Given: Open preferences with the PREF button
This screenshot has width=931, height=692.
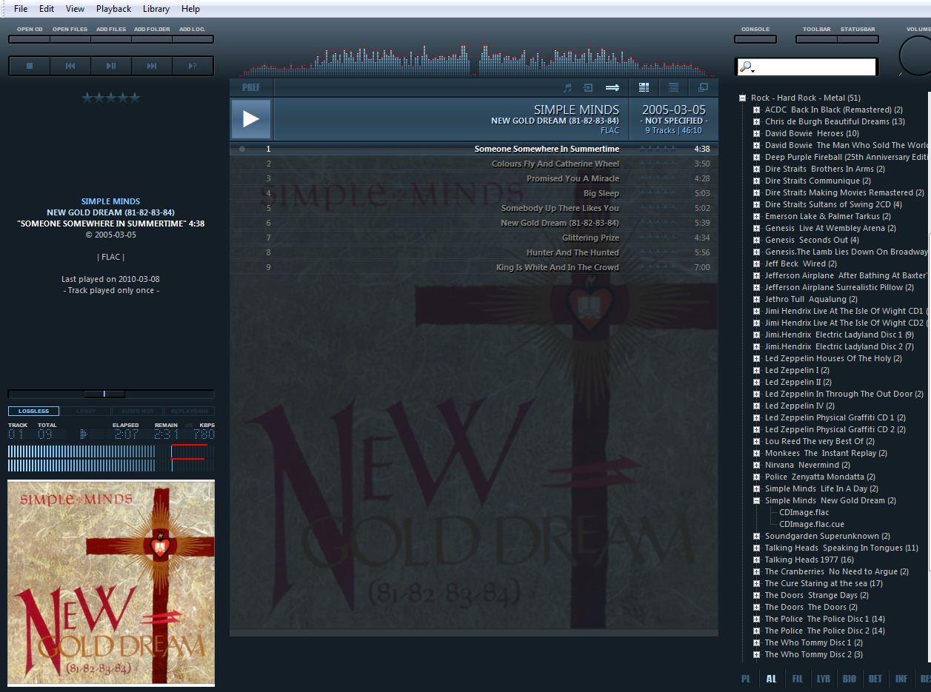Looking at the screenshot, I should [x=251, y=87].
